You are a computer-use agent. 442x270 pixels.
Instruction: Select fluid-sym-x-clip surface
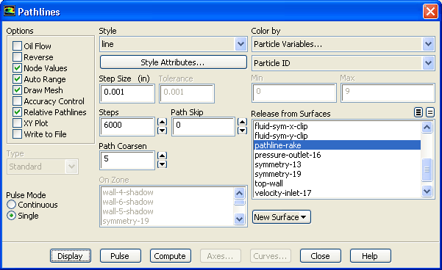point(337,126)
